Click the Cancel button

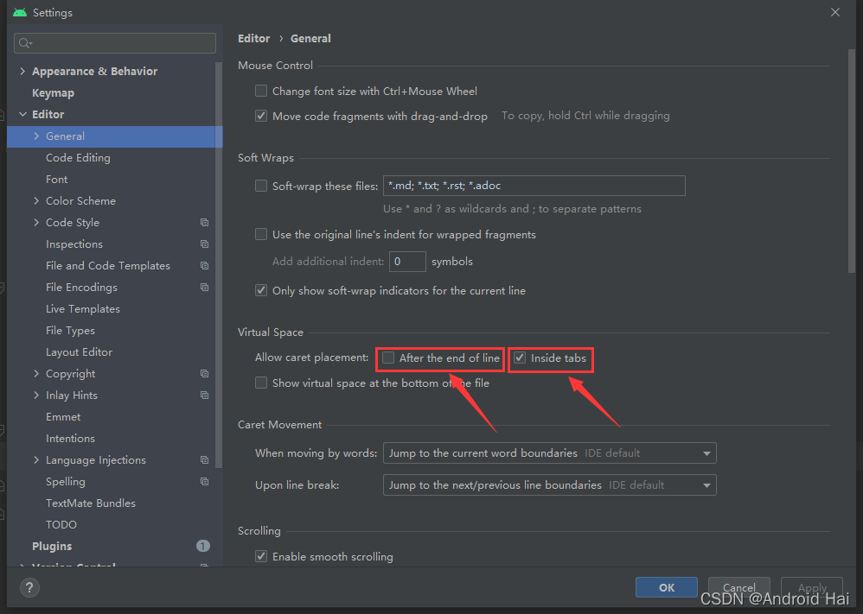click(738, 587)
